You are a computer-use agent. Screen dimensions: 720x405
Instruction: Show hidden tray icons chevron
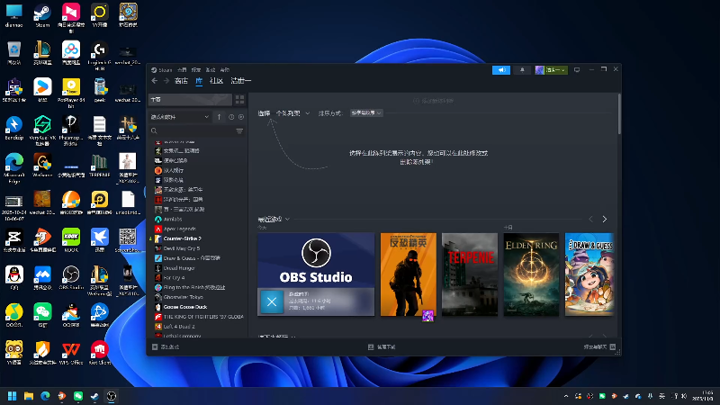coord(566,396)
